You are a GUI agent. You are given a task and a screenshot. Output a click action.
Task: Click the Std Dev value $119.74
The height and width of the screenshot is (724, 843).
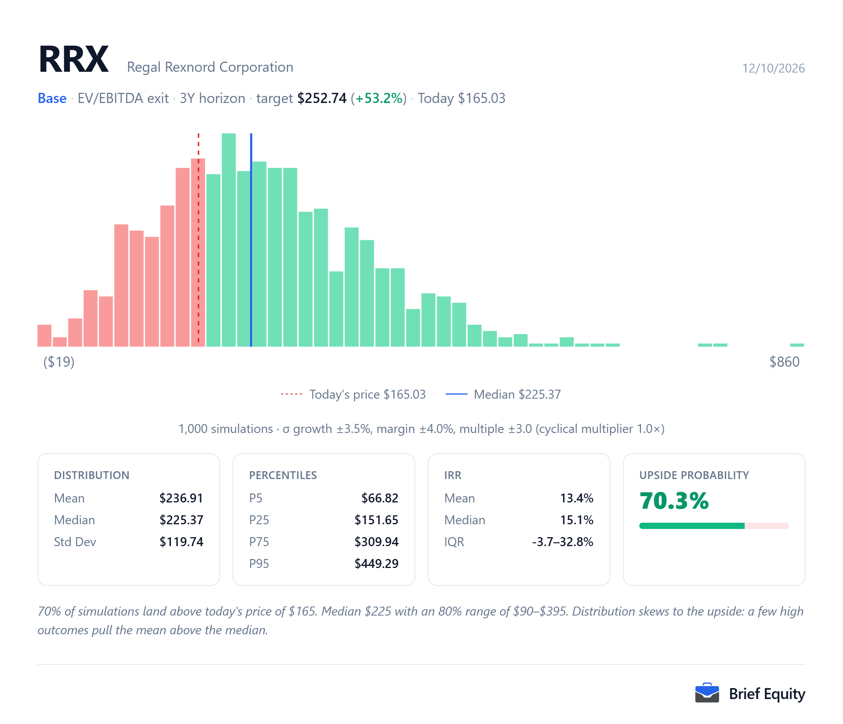(x=181, y=542)
